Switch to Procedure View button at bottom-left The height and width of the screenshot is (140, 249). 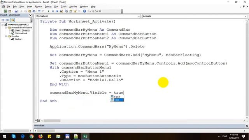36,121
